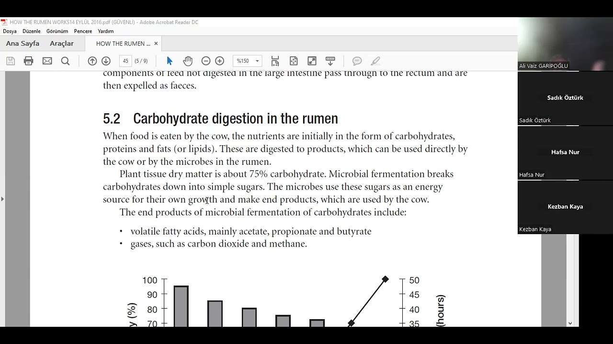This screenshot has width=613, height=344.
Task: Click the top diamond marker on the chart line
Action: pos(385,279)
